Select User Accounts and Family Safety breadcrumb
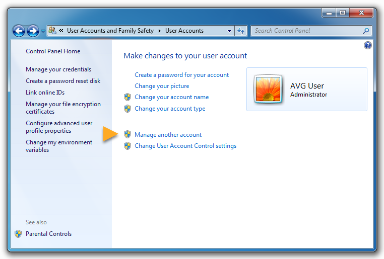The image size is (384, 259). (x=110, y=31)
